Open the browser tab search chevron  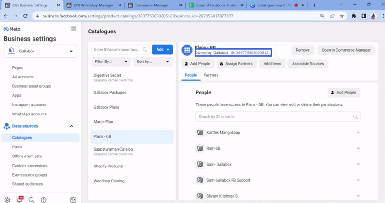coord(341,5)
